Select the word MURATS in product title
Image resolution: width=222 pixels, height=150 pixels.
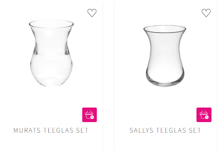pos(27,130)
